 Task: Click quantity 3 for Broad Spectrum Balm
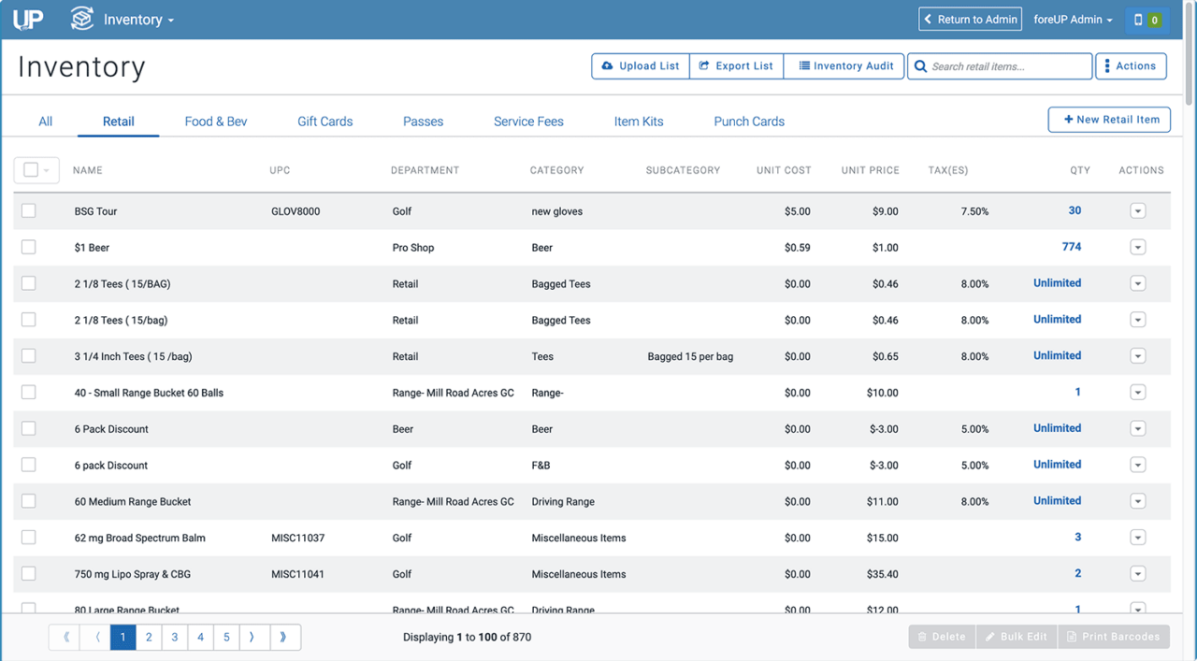click(x=1077, y=538)
